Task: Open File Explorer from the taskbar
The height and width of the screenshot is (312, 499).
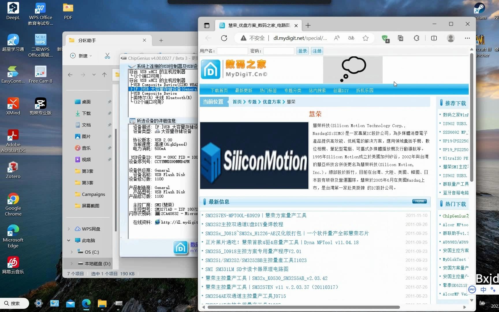Action: point(102,303)
